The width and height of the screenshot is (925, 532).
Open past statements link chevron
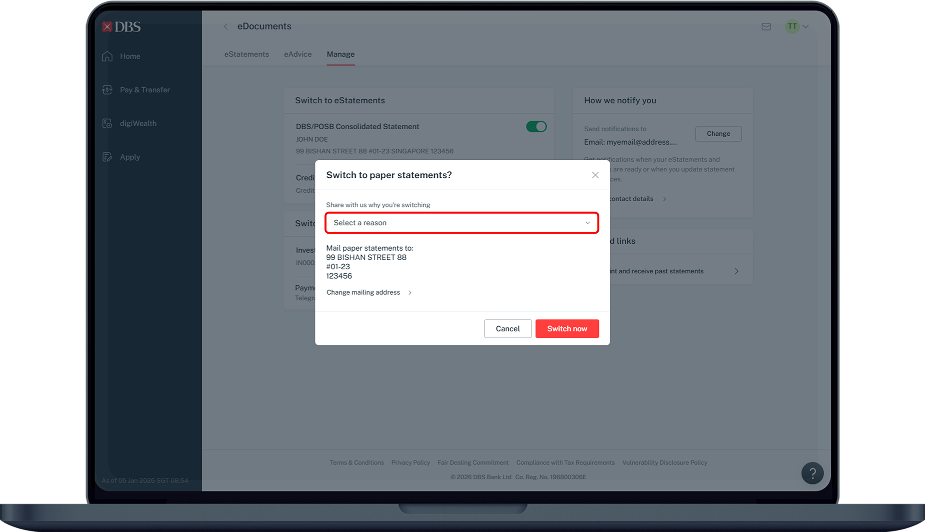click(x=736, y=272)
